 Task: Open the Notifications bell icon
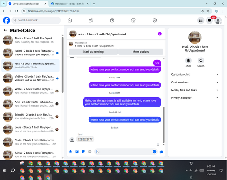pos(209,20)
